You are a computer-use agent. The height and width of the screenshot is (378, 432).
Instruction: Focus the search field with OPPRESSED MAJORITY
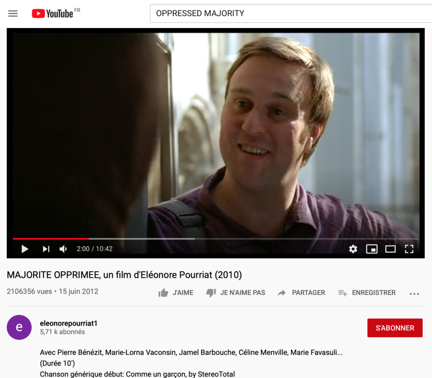tap(291, 13)
